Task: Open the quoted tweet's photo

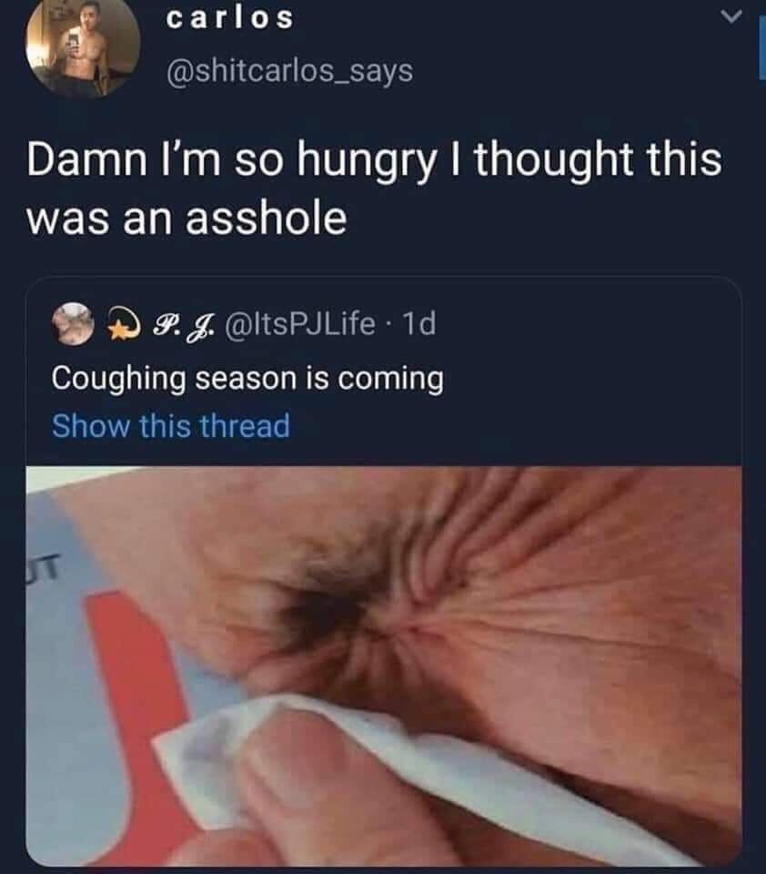Action: [x=384, y=666]
